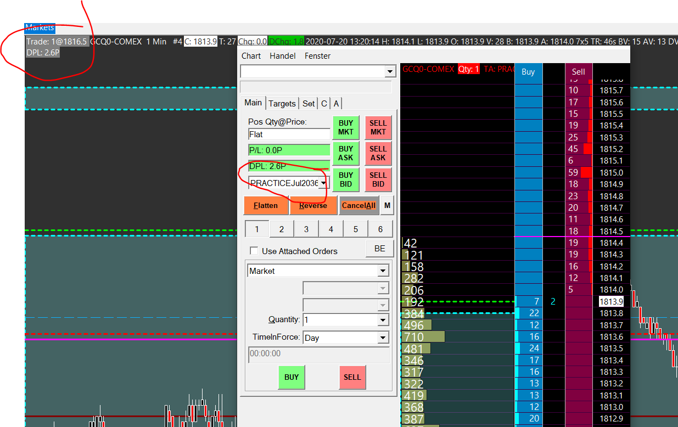Switch to the Targets tab
The height and width of the screenshot is (427, 678).
(283, 103)
